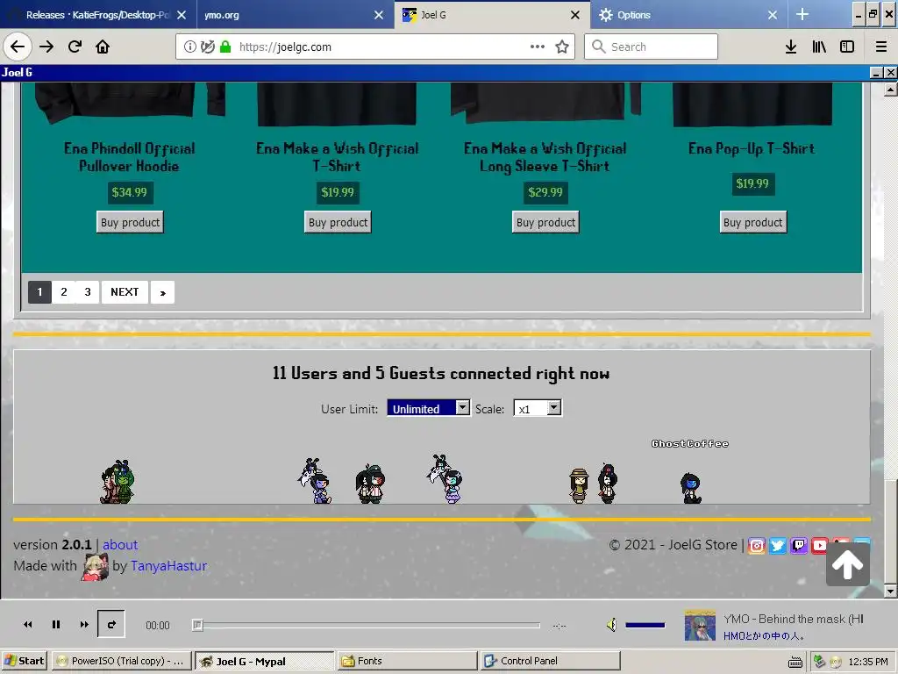The width and height of the screenshot is (898, 674).
Task: Buy the Ena Phindoll Pullover Hoodie
Action: tap(130, 222)
